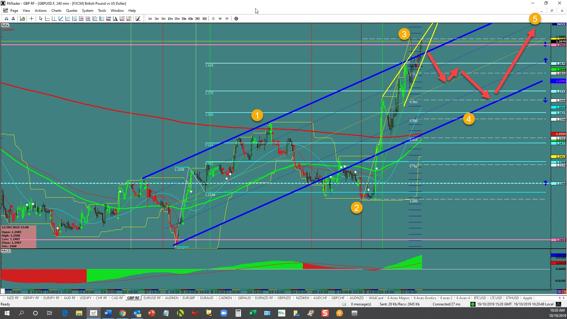Open Windows Start menu
This screenshot has width=567, height=319.
click(x=7, y=313)
